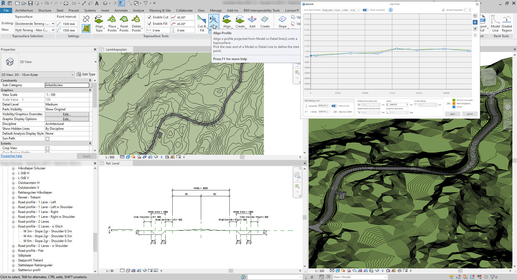Screen dimensions: 517x280
Task: Open the 3D View type selector dropdown
Action: click(72, 75)
